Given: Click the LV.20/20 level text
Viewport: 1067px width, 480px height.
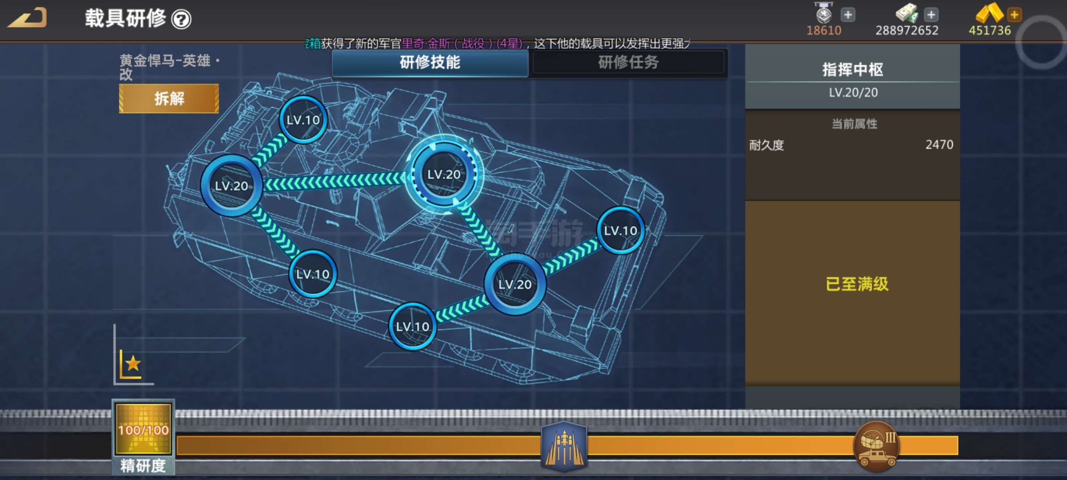Looking at the screenshot, I should pos(853,92).
